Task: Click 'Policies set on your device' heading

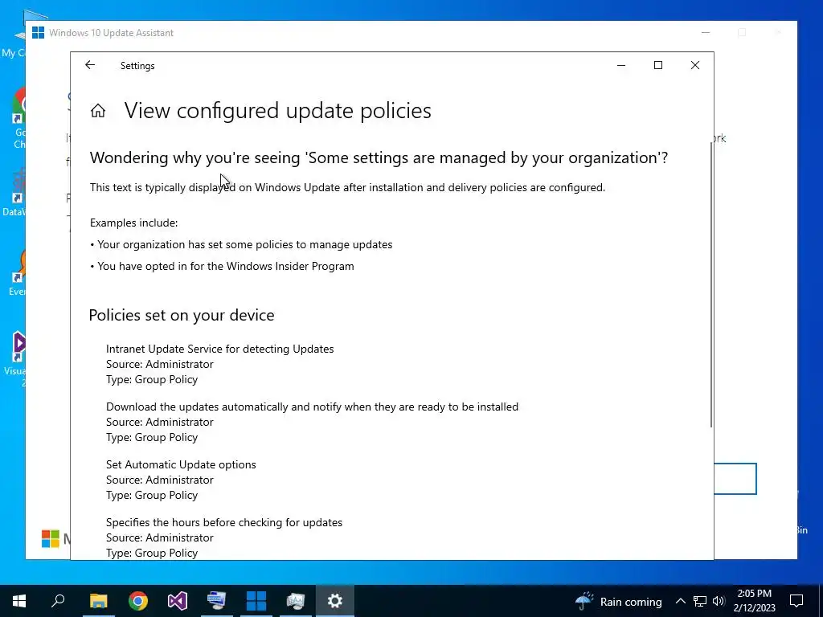Action: [x=182, y=315]
